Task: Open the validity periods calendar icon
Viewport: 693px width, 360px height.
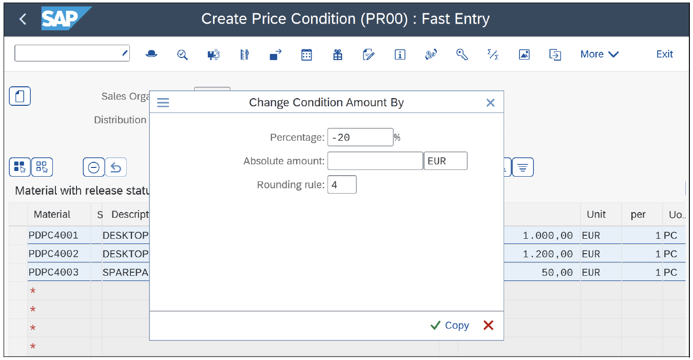Action: tap(306, 54)
